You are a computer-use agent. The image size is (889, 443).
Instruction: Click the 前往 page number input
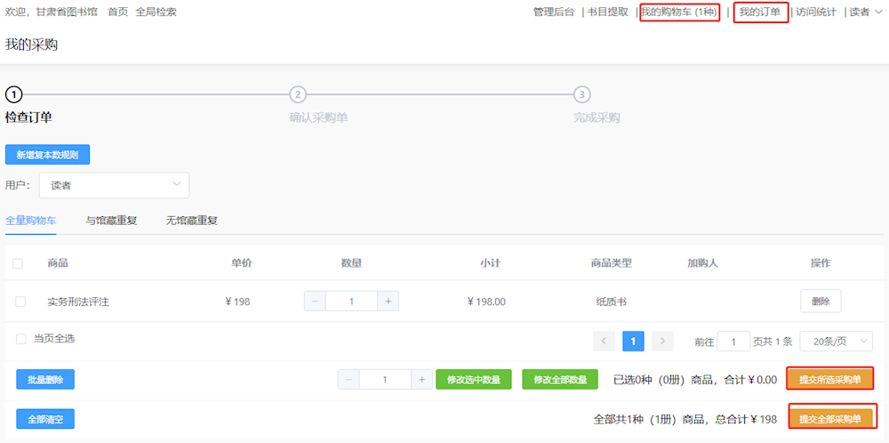733,341
